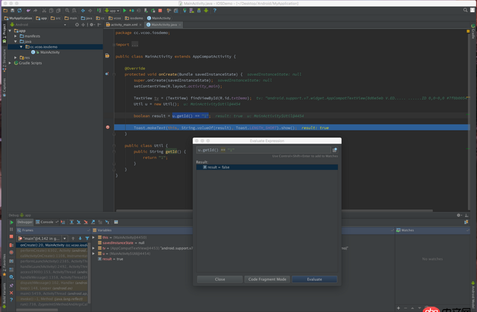Click the filter frames funnel icon
Viewport: 477px width, 312px height.
87,238
